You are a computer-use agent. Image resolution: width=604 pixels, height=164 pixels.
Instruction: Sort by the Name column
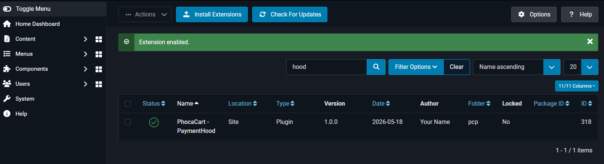click(x=188, y=103)
